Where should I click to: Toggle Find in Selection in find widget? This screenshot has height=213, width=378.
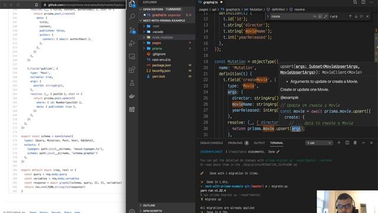point(361,17)
